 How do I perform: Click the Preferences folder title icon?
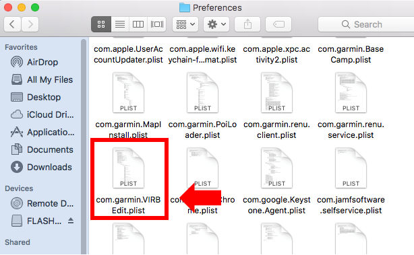[x=185, y=7]
